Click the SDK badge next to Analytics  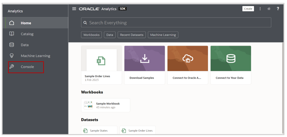(x=123, y=9)
